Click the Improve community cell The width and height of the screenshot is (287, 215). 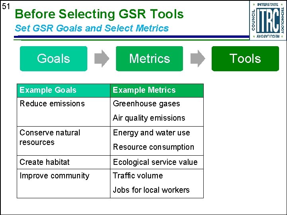click(x=63, y=184)
